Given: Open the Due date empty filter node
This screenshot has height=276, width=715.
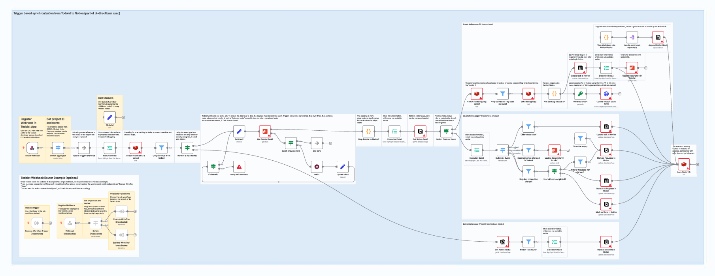Looking at the screenshot, I should point(580,139).
